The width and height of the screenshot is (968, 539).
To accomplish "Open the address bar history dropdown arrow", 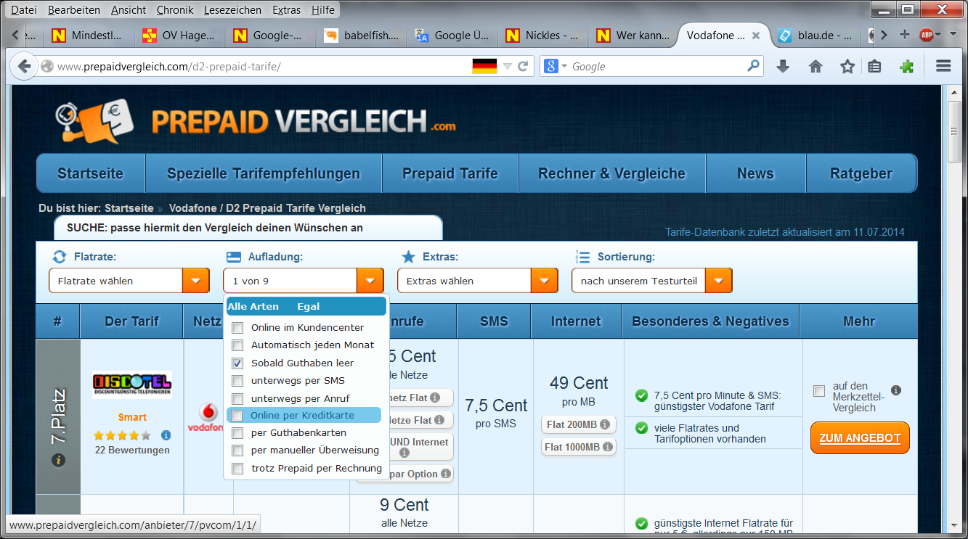I will 508,66.
